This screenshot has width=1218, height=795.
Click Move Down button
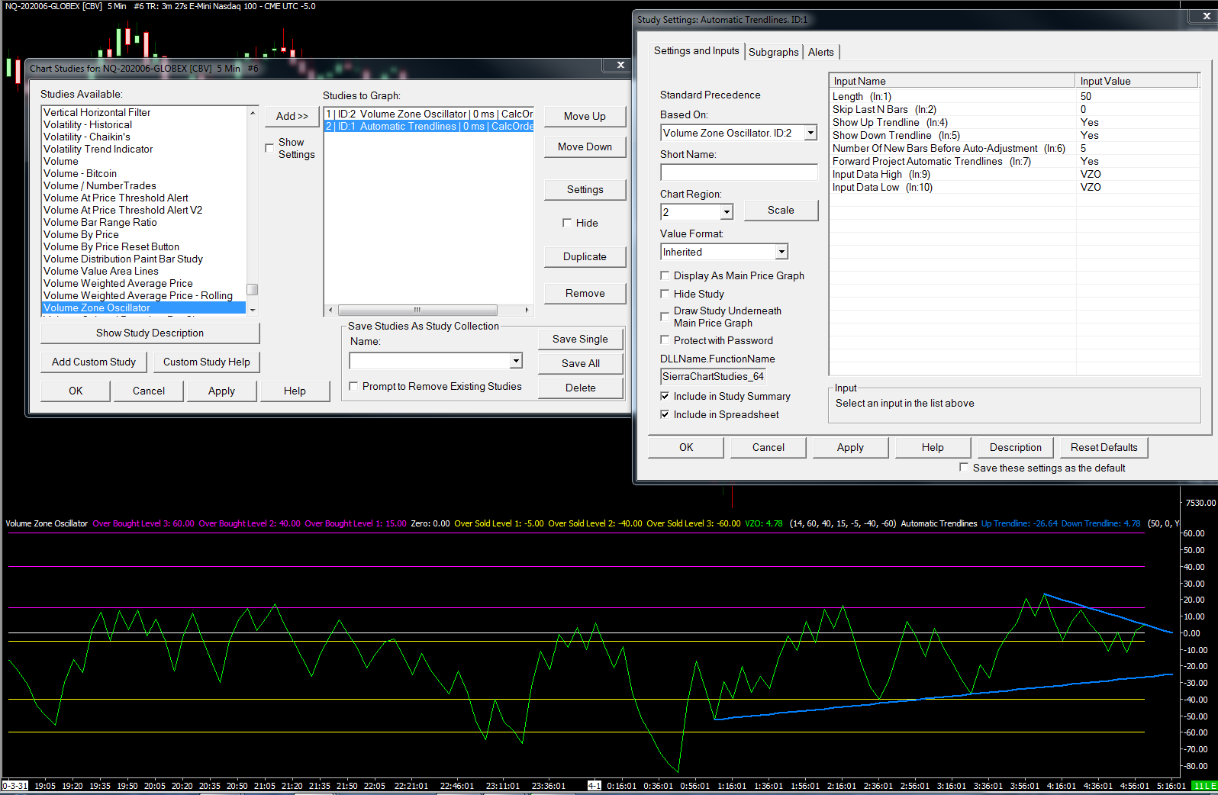point(585,146)
